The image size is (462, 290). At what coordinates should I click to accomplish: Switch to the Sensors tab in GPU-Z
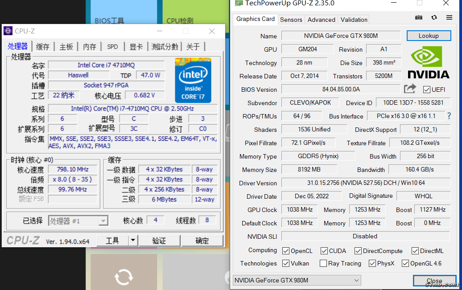[291, 20]
